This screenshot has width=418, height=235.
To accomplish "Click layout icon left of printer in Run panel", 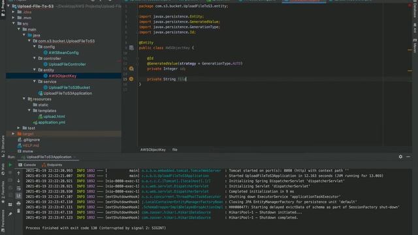I will [10, 204].
